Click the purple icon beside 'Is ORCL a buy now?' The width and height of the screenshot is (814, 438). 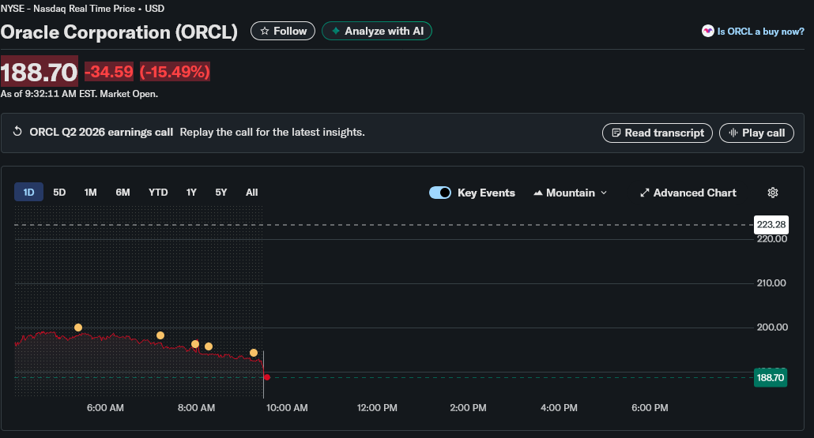point(707,31)
